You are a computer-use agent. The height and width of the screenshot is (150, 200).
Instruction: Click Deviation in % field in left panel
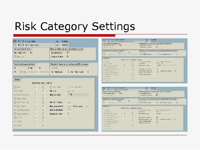(68, 53)
